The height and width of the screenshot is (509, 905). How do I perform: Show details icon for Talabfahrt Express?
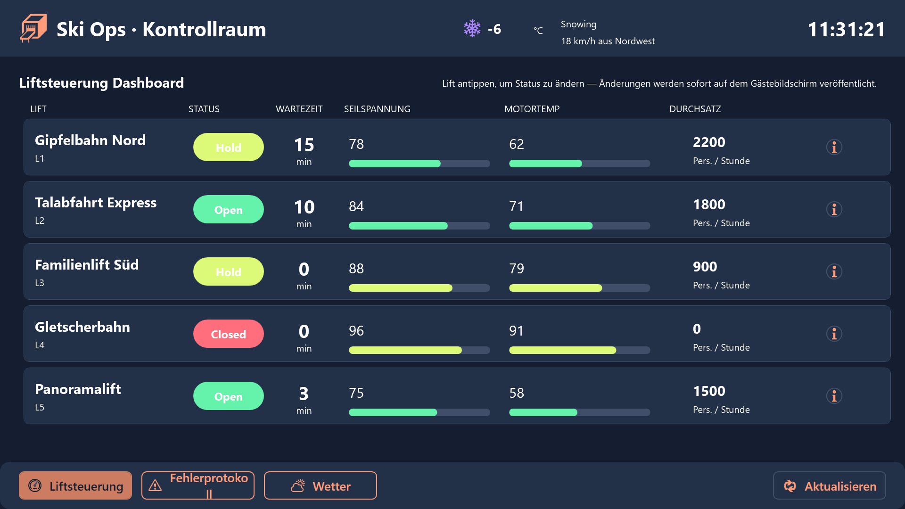tap(834, 209)
